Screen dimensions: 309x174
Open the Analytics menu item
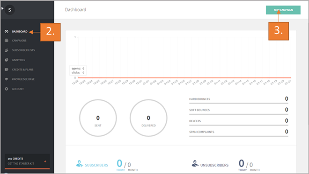[19, 60]
